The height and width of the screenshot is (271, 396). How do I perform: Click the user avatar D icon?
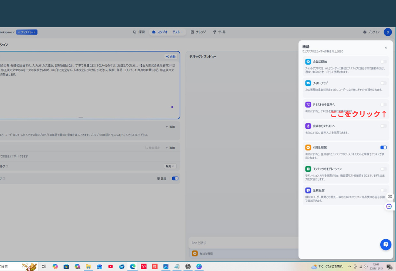(388, 32)
